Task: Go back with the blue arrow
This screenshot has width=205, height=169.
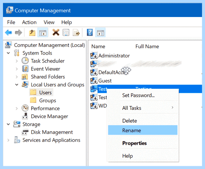Action: click(x=9, y=33)
